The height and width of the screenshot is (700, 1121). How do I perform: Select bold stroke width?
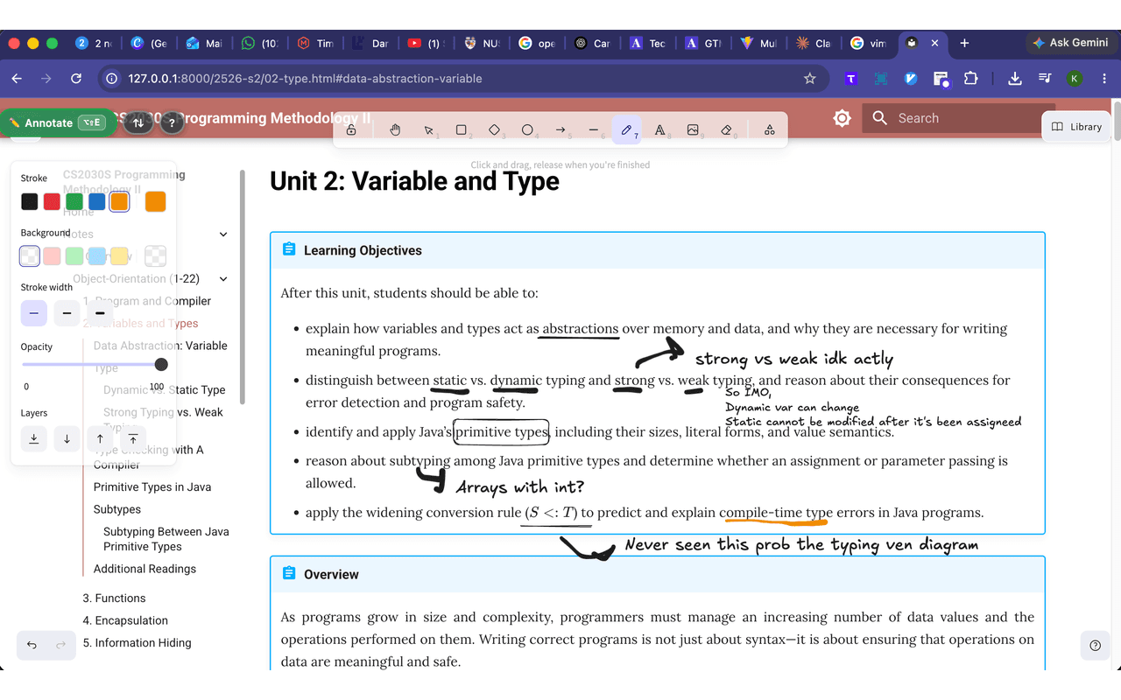[67, 312]
